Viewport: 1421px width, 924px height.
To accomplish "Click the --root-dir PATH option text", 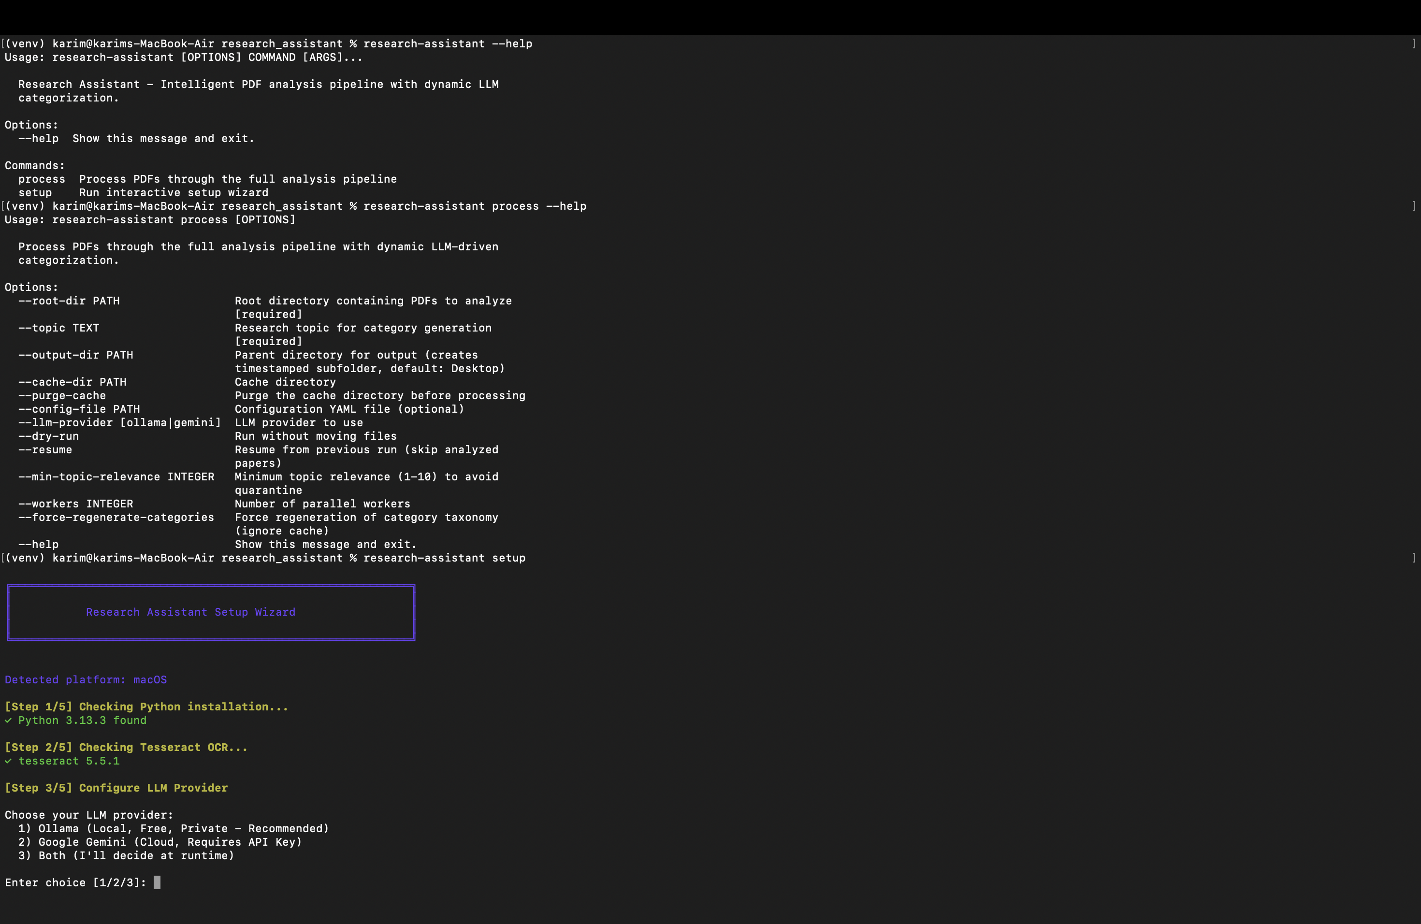I will (x=69, y=301).
